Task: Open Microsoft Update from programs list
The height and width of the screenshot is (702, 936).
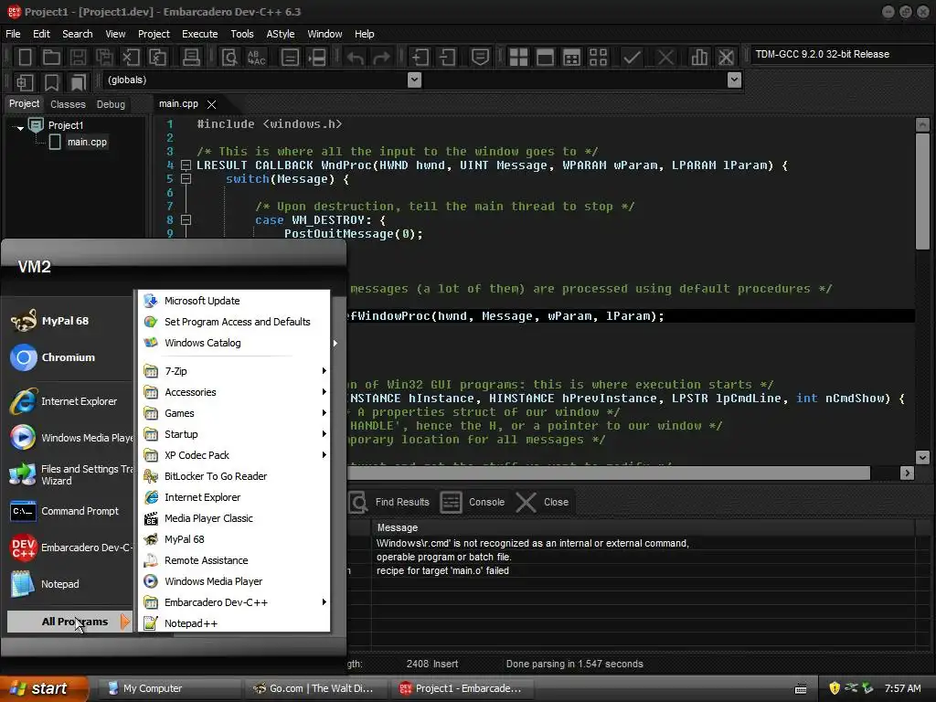Action: (235, 301)
